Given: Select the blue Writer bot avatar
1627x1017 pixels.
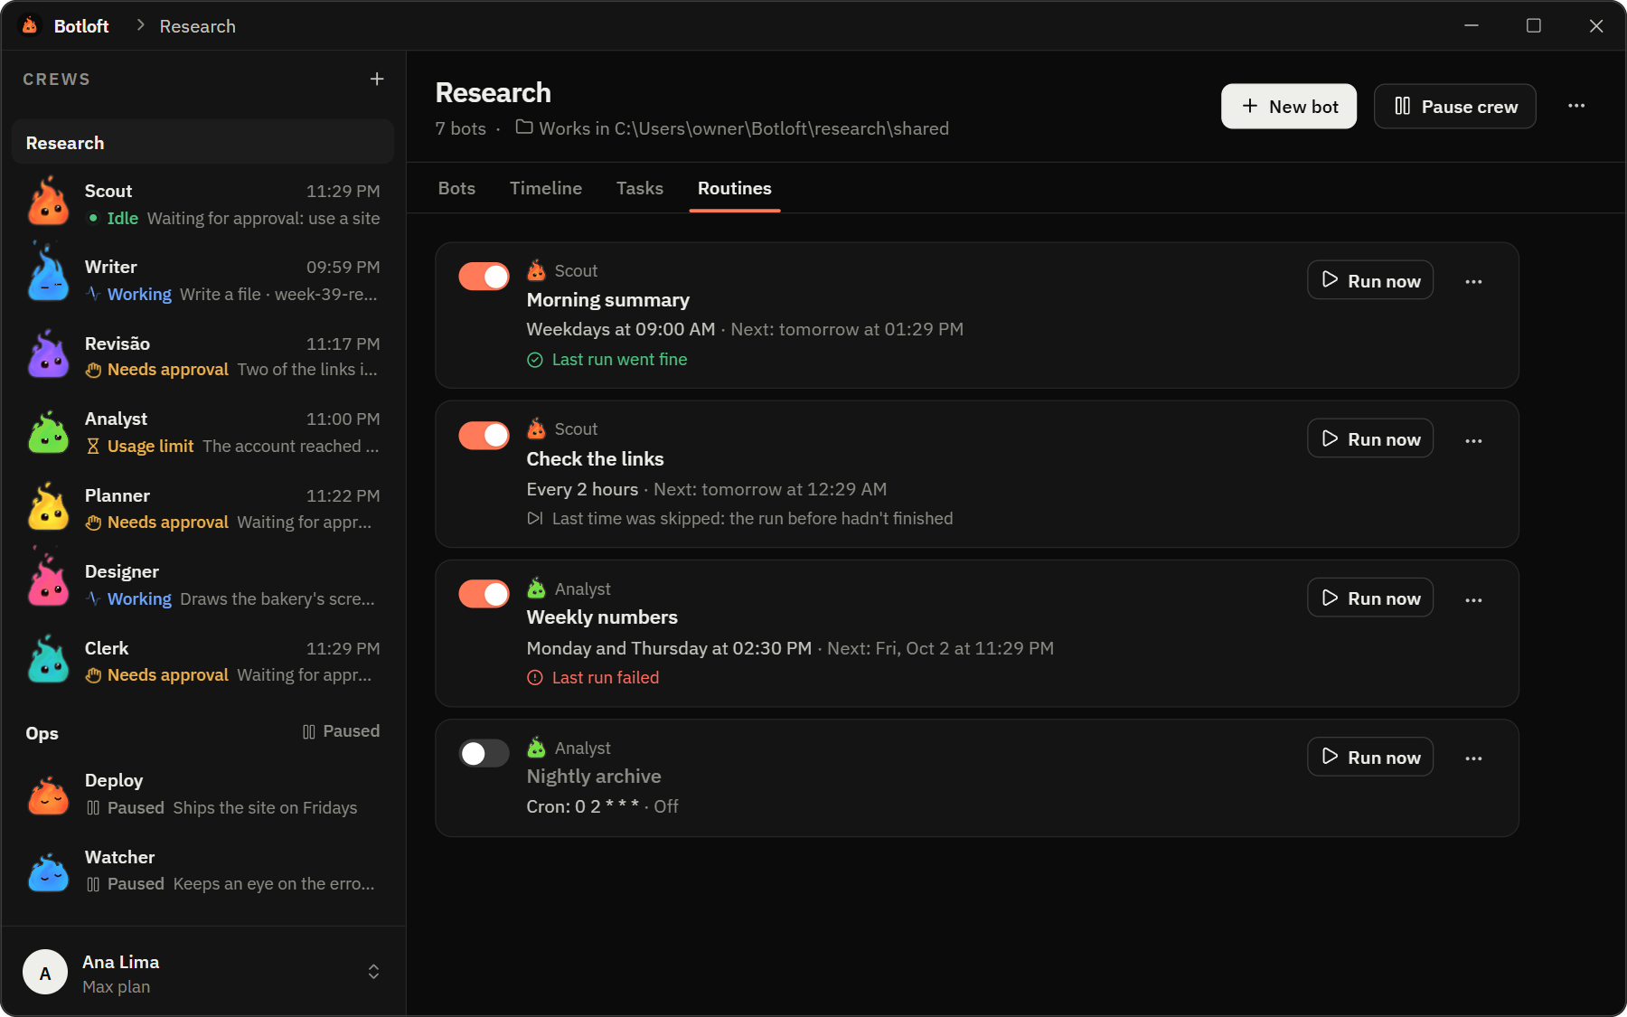Looking at the screenshot, I should [49, 274].
